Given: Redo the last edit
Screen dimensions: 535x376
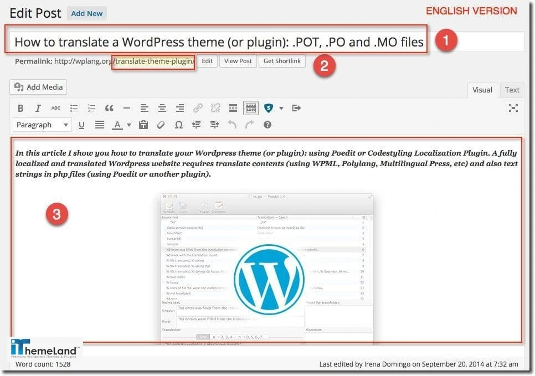Looking at the screenshot, I should coord(250,125).
